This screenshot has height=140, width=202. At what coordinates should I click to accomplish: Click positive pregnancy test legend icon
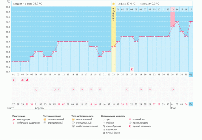[x=73, y=119]
